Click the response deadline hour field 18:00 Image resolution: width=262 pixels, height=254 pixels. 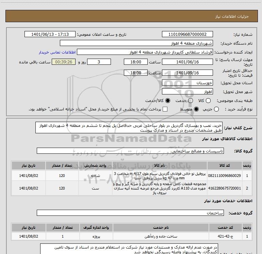coord(136,62)
